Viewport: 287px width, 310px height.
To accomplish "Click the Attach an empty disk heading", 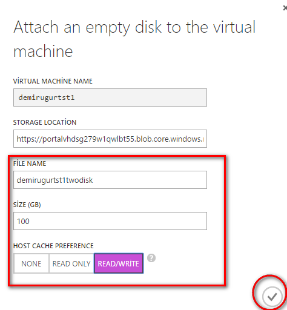I will pyautogui.click(x=134, y=39).
